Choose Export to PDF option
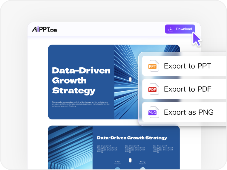 [185, 89]
